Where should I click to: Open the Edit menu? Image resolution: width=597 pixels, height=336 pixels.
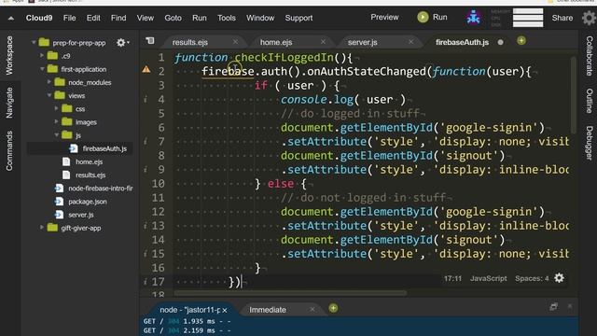click(93, 18)
